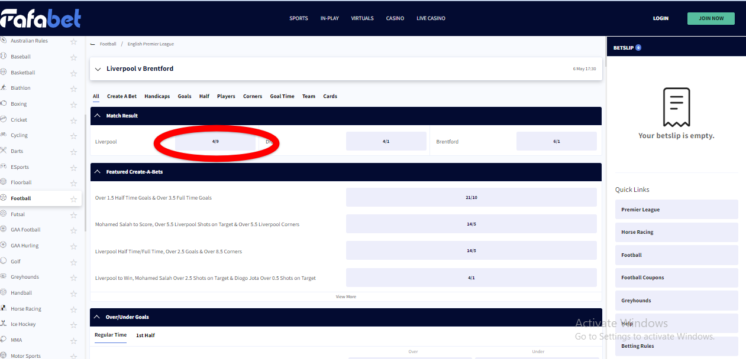
Task: Select the GAA Football icon
Action: pos(4,230)
